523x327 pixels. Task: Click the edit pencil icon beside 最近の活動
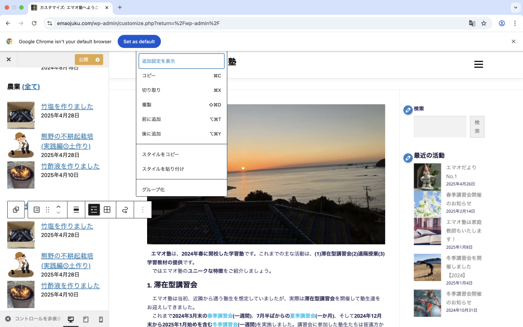[408, 158]
